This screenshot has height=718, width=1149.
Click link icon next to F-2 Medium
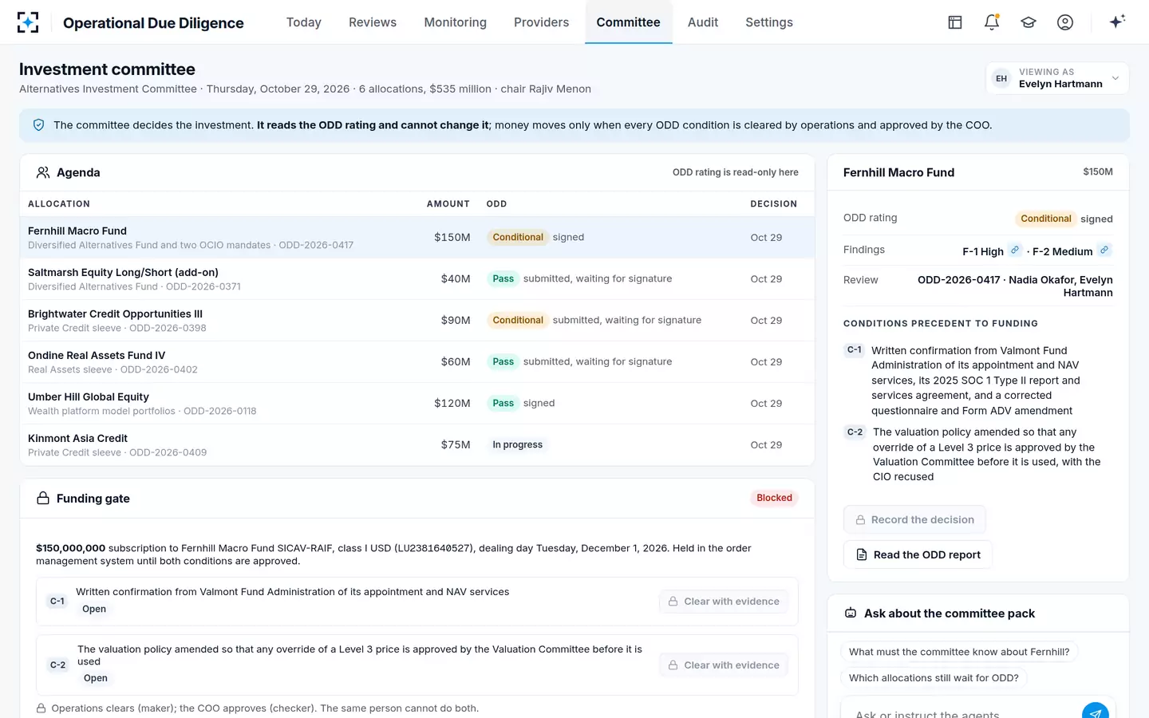coord(1104,250)
